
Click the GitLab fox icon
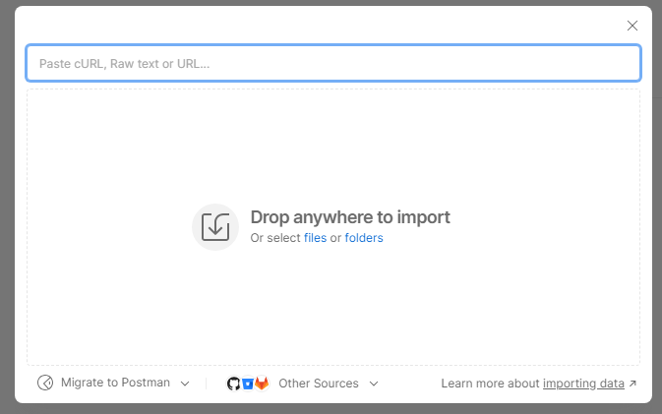(262, 384)
